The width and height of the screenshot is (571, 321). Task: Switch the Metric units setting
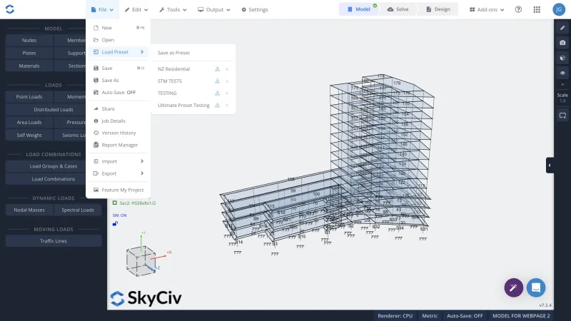tap(430, 316)
